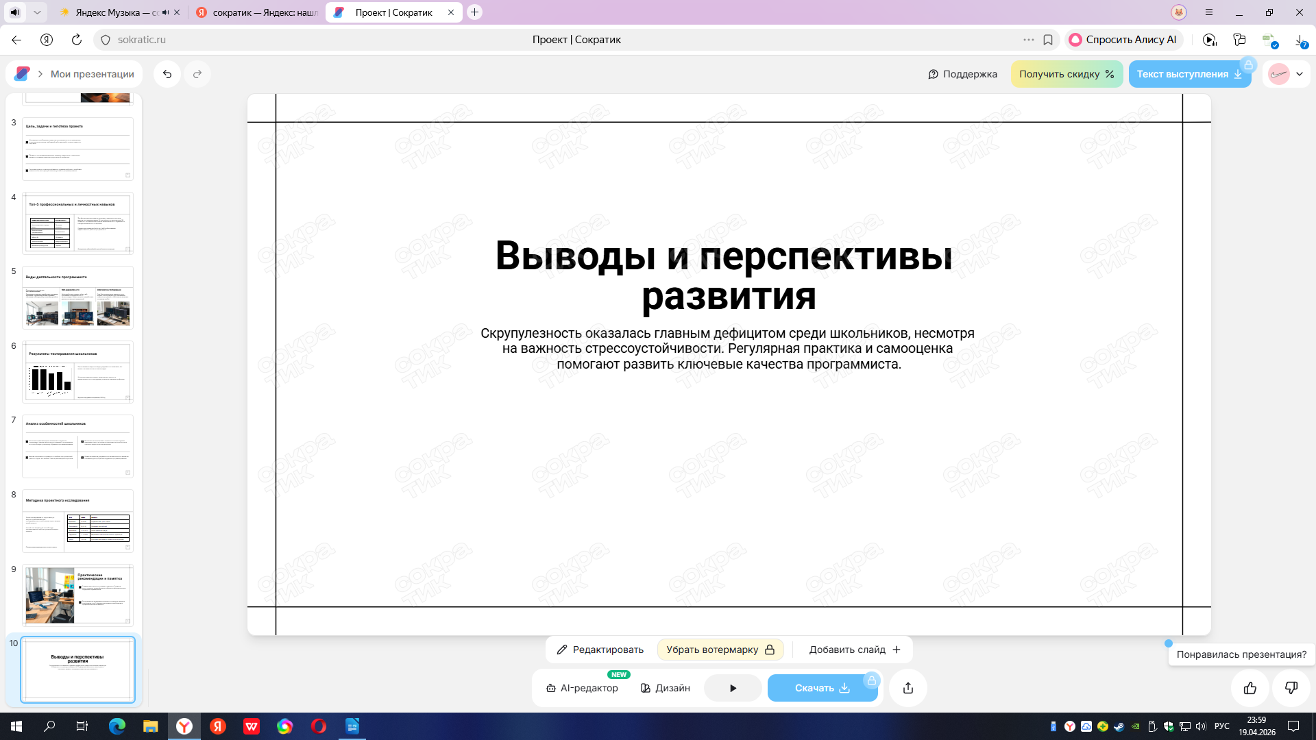Open Поддержка support chat
This screenshot has height=740, width=1316.
coord(962,74)
